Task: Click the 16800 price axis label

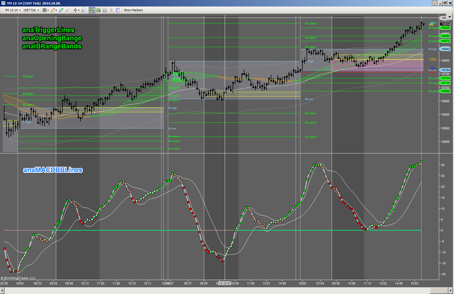Action: pos(446,60)
